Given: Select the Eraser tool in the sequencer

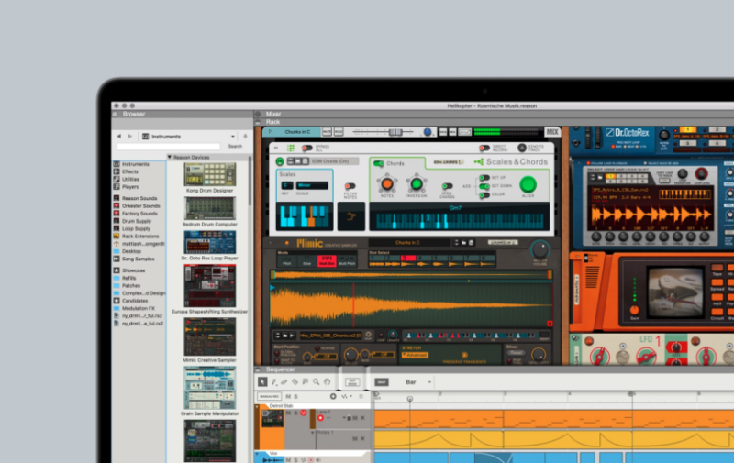Looking at the screenshot, I should (x=284, y=381).
